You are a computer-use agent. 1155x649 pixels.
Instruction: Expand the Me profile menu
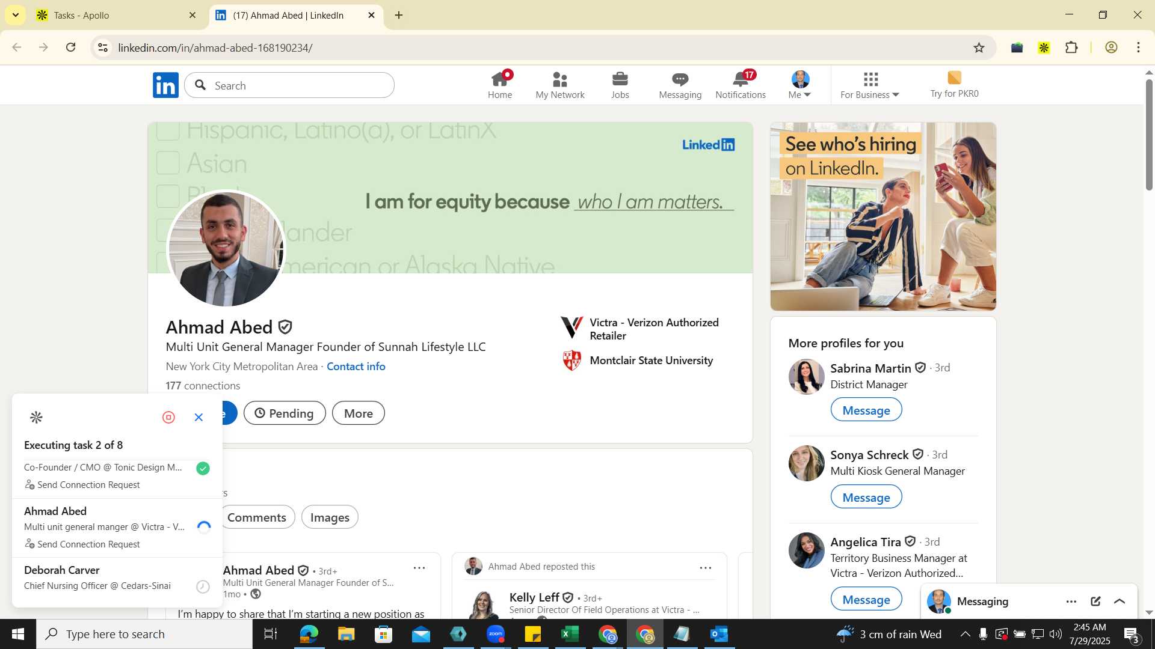(800, 85)
